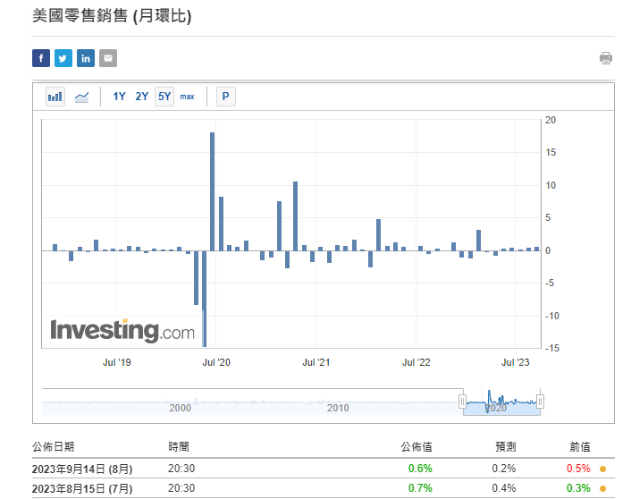
Task: Select 1Y time range
Action: (x=120, y=97)
